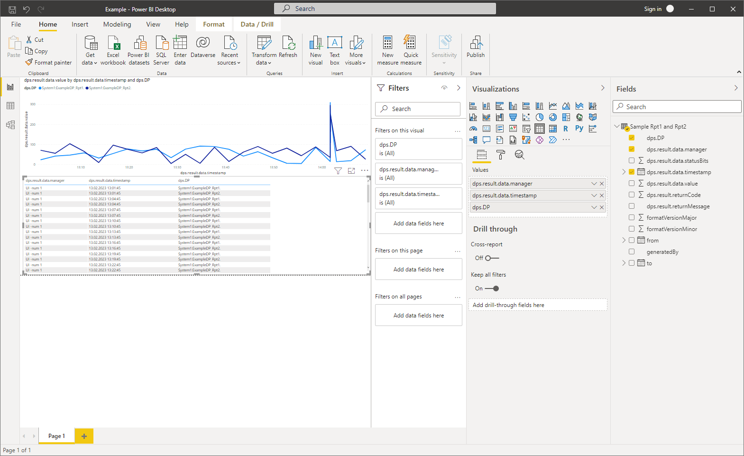
Task: Select the KPI visualization
Action: pos(513,129)
